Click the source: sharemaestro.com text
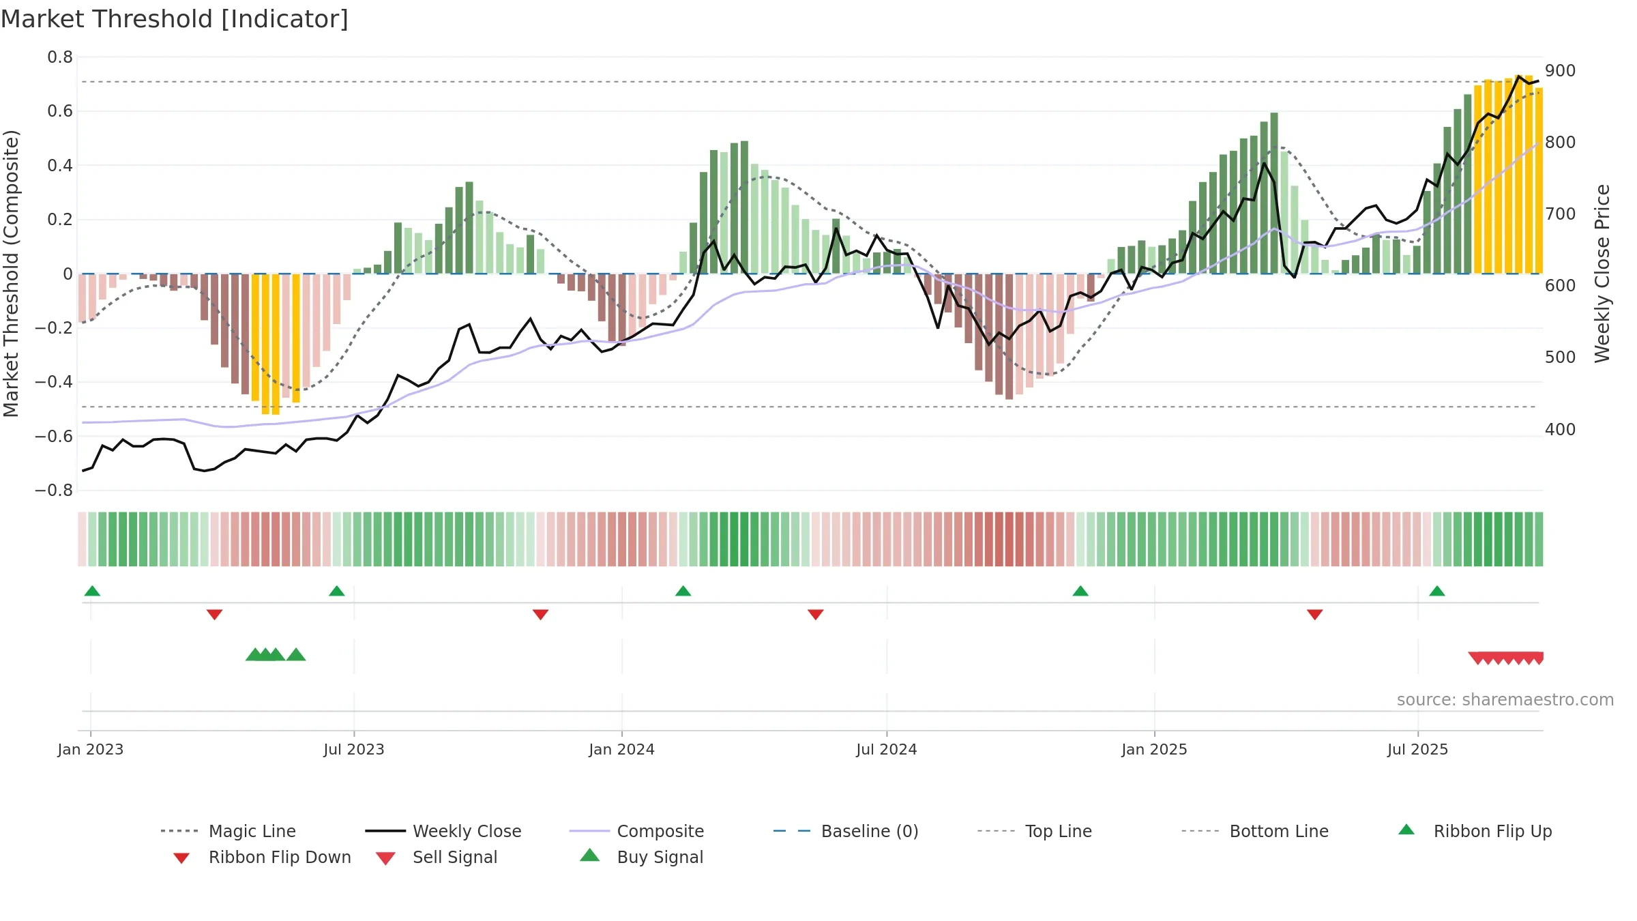The image size is (1637, 921). (1505, 700)
